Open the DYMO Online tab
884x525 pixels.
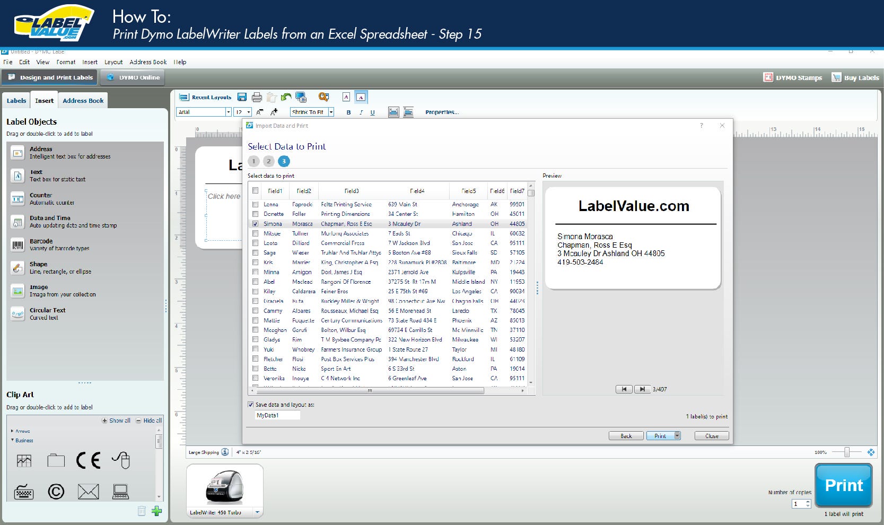pos(133,77)
